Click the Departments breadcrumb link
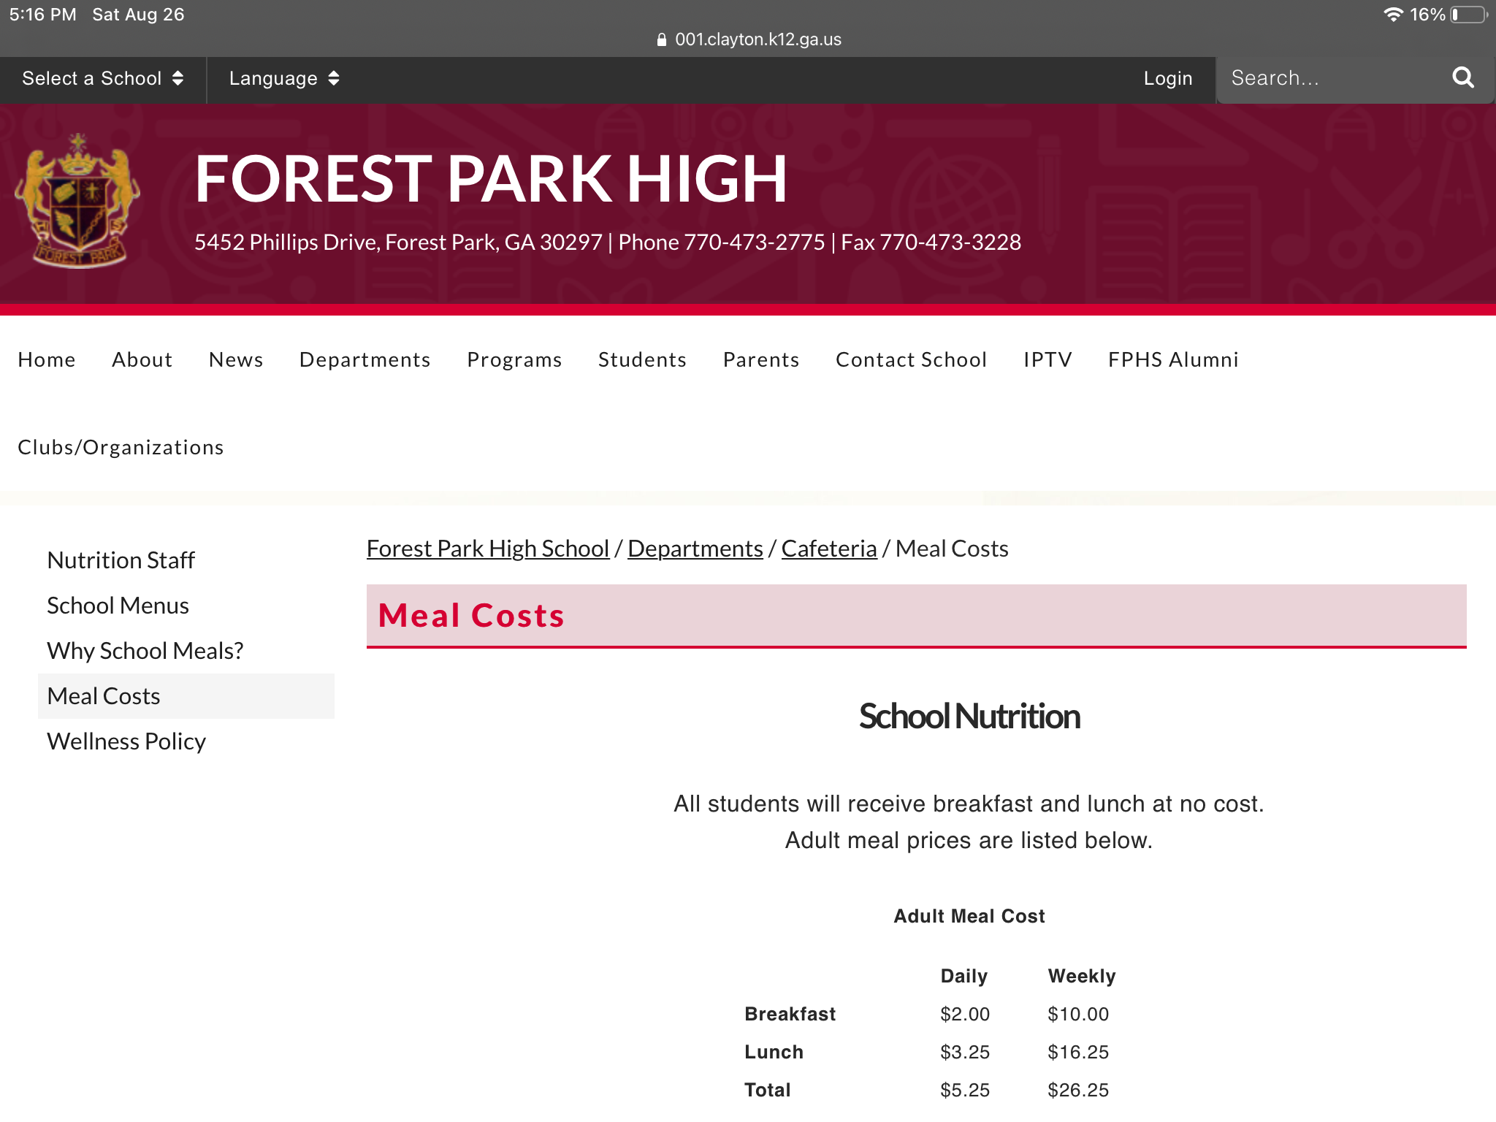Screen dimensions: 1496x1122 [695, 549]
